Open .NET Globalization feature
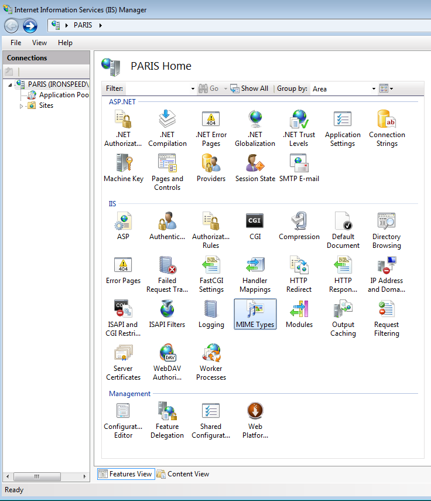The image size is (431, 501). pyautogui.click(x=255, y=128)
